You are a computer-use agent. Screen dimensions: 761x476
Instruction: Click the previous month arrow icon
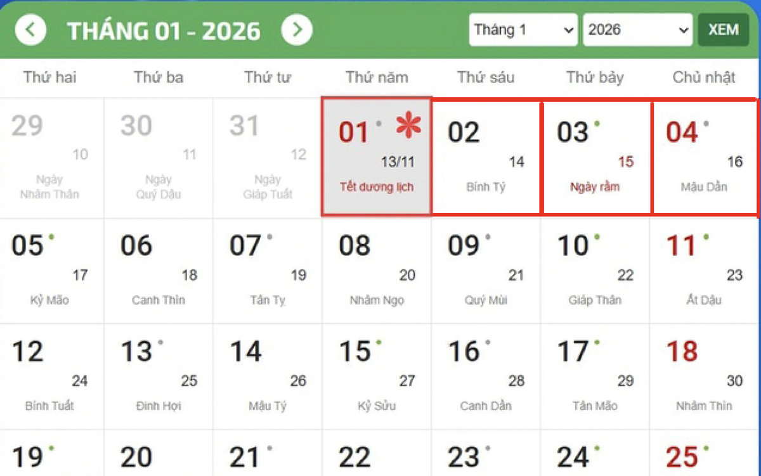pyautogui.click(x=30, y=29)
